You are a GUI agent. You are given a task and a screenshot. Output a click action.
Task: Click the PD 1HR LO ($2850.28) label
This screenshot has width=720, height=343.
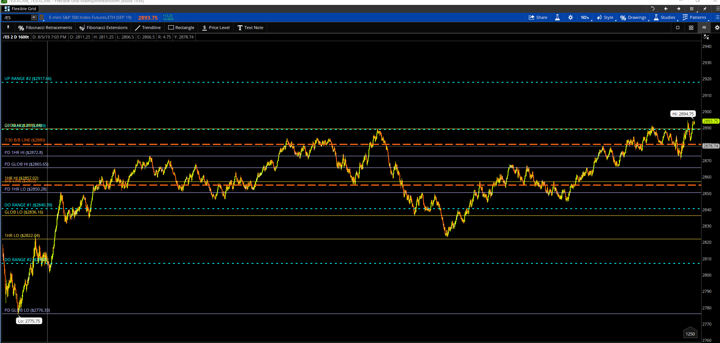tap(26, 189)
